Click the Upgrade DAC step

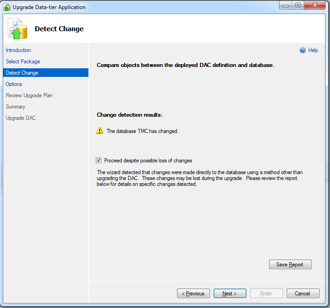21,118
